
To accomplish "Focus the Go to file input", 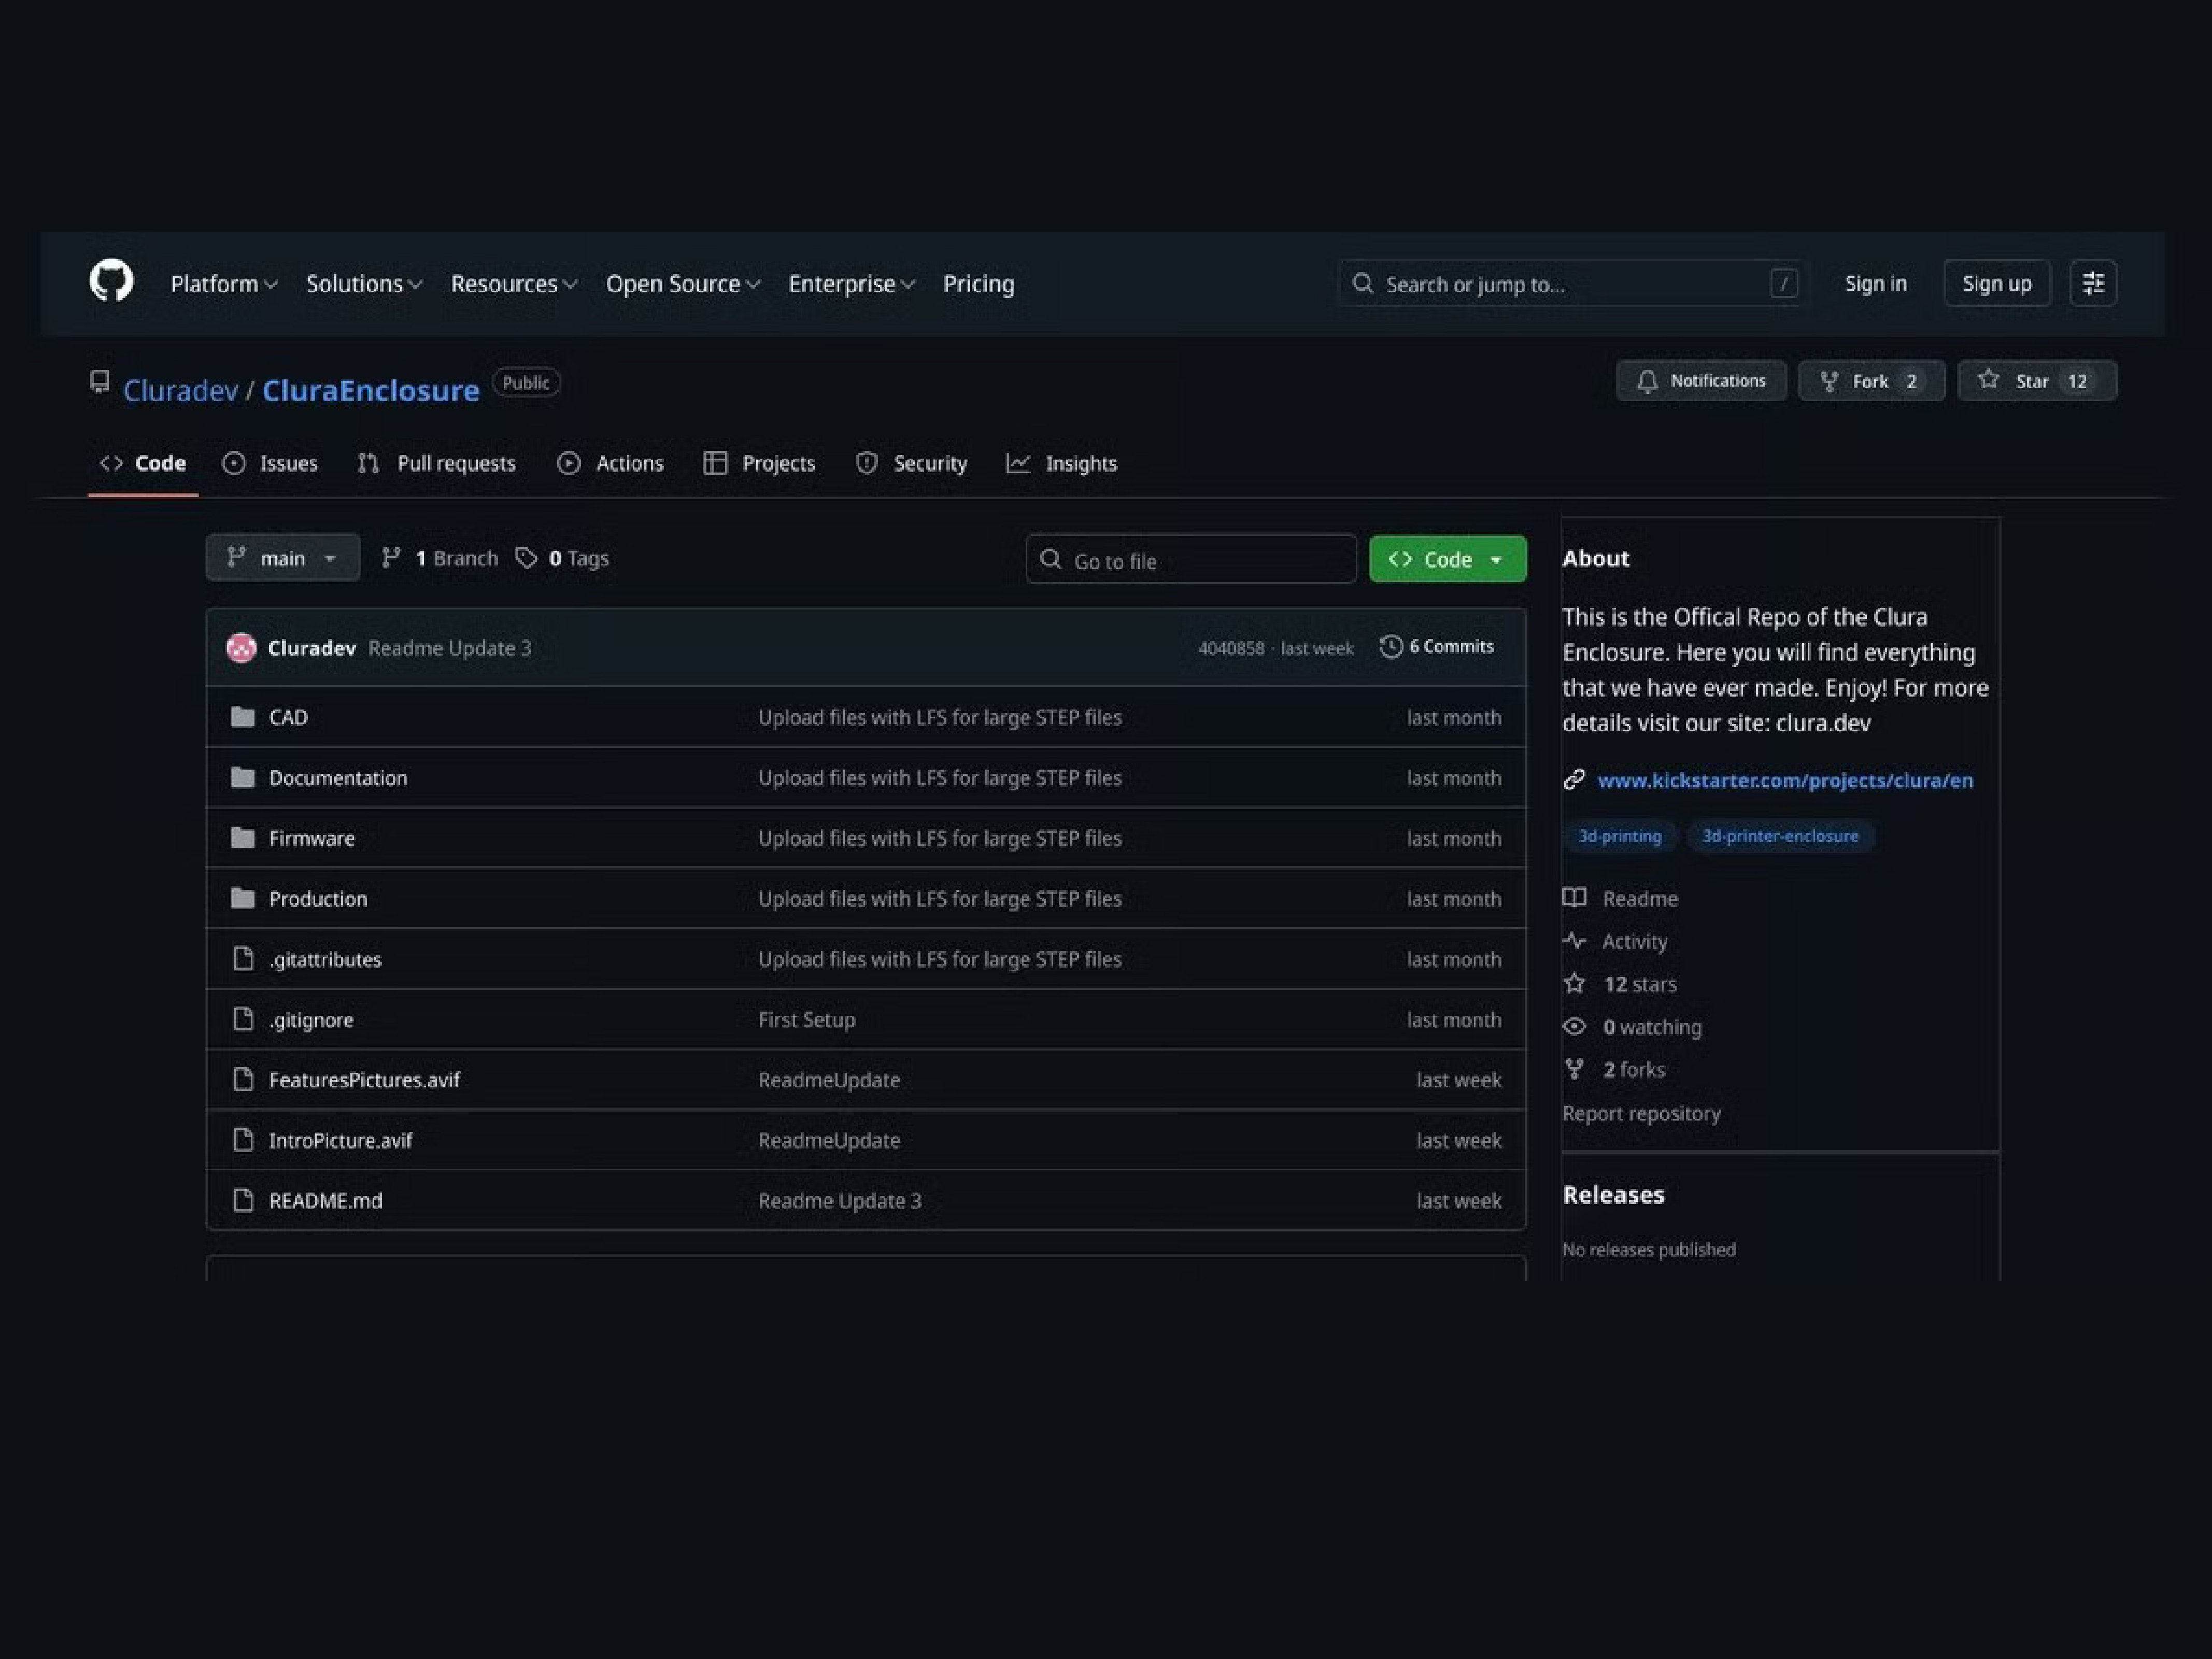I will (1191, 559).
